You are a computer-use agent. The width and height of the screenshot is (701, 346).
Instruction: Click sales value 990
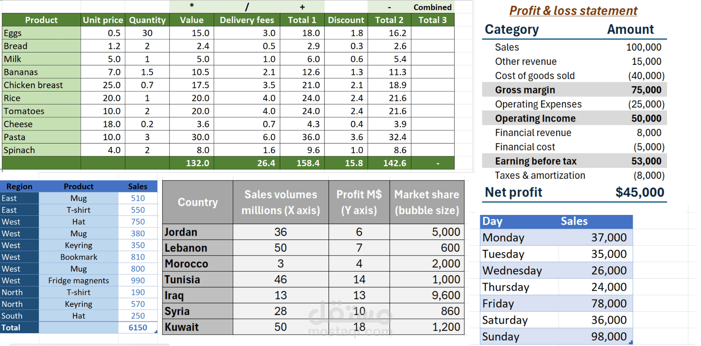[x=138, y=280]
